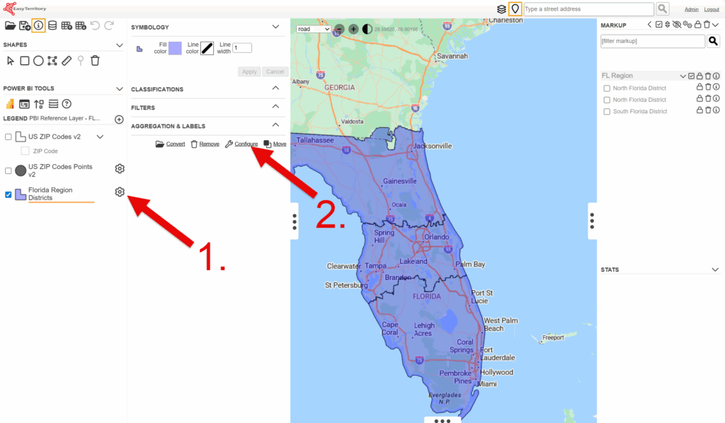Click the Configure link
The image size is (725, 423).
tap(246, 144)
